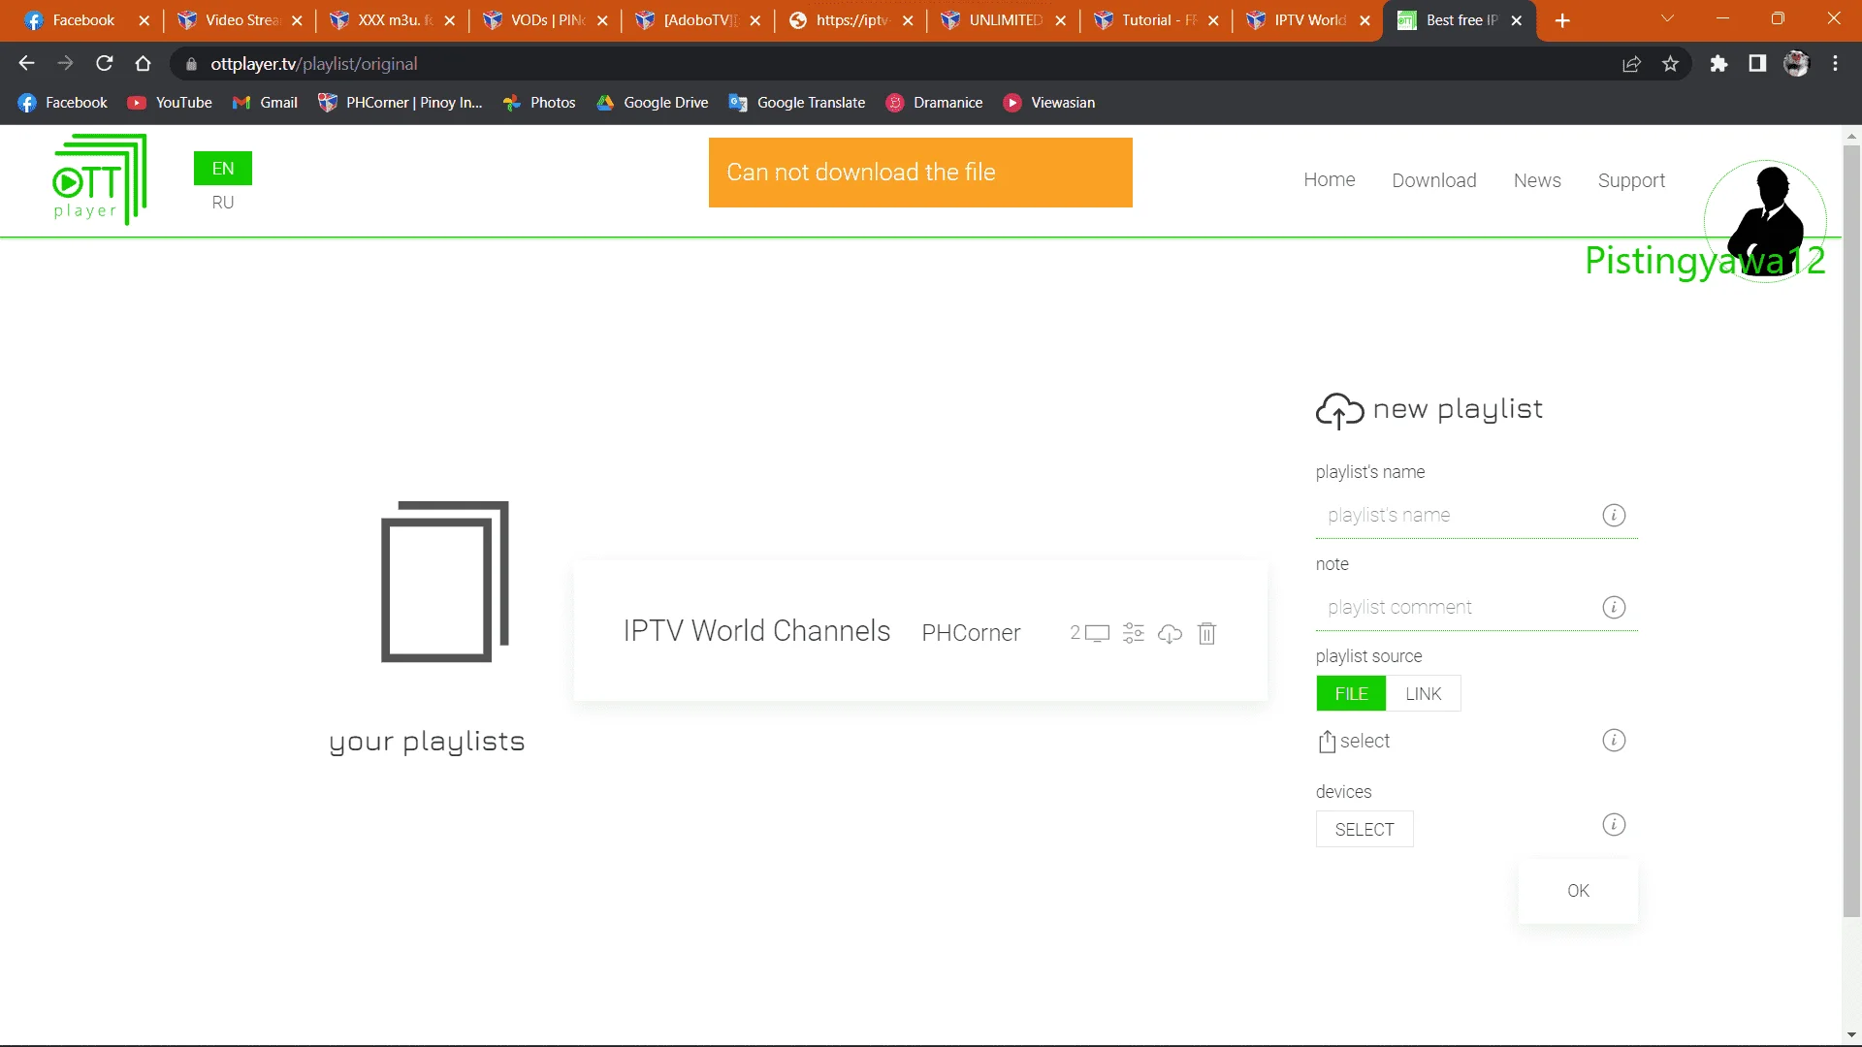
Task: Go to the browser home page icon
Action: [144, 64]
